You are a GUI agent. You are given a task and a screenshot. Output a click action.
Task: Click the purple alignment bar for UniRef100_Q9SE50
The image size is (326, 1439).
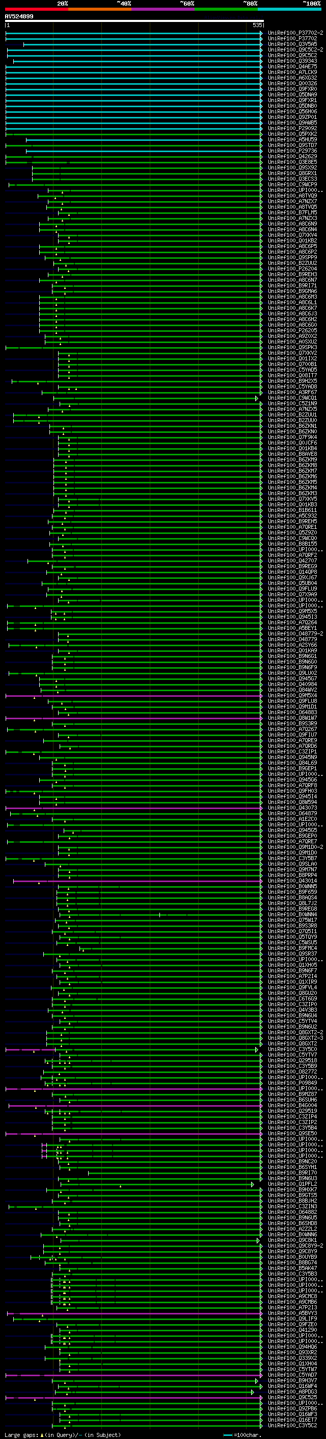coord(134,1133)
